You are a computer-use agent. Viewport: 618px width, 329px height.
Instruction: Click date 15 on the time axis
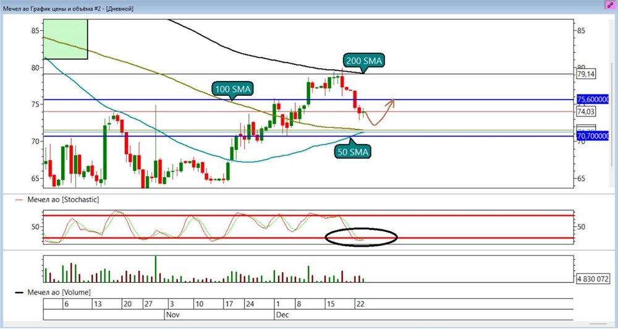(x=329, y=304)
